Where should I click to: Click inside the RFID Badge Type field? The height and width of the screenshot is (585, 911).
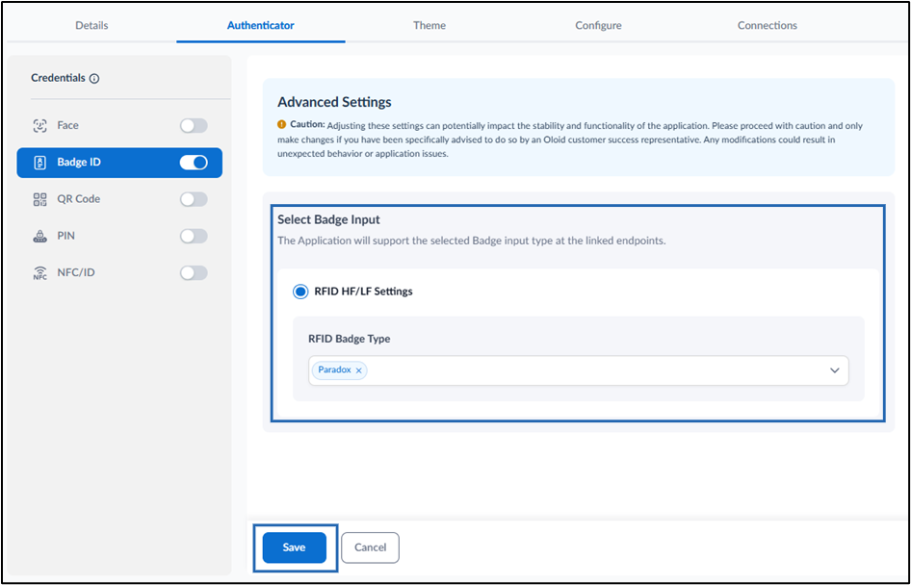tap(578, 370)
